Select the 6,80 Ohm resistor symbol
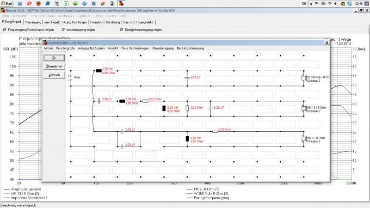The width and height of the screenshot is (370, 208). pos(215,131)
